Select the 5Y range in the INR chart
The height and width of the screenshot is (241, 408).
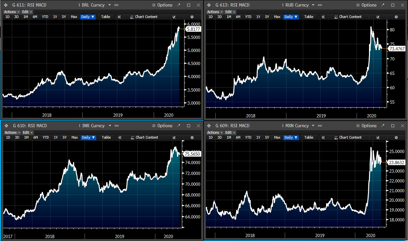(65, 137)
